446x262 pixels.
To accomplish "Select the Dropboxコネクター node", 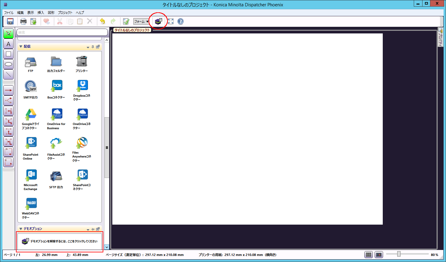I will tap(82, 90).
